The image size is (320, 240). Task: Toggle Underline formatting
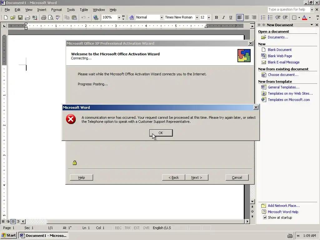[231, 17]
